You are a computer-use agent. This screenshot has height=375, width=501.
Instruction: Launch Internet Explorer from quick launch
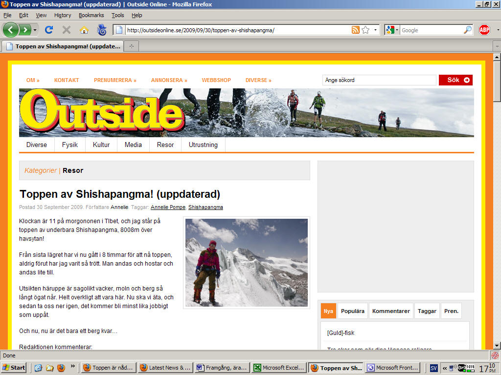pyautogui.click(x=38, y=368)
